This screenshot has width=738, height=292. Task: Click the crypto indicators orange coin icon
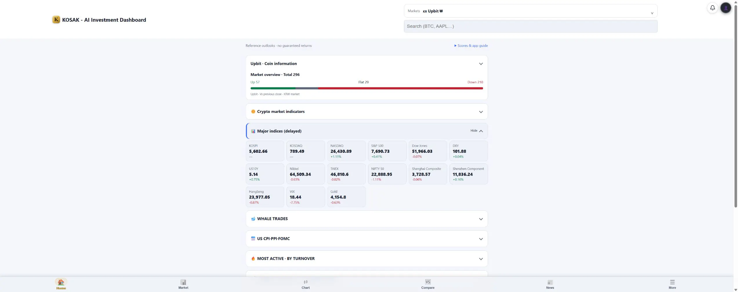(253, 112)
